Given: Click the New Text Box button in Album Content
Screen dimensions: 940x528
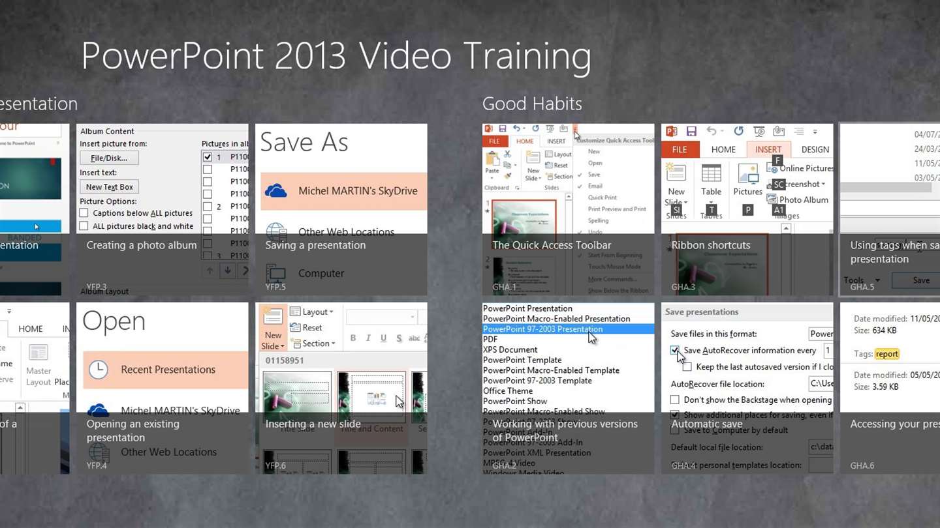Looking at the screenshot, I should point(109,187).
